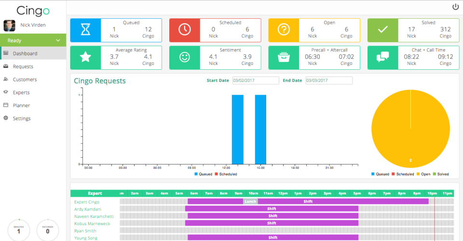Open the Ardy Kamdani expert link
The width and height of the screenshot is (463, 241).
click(88, 209)
